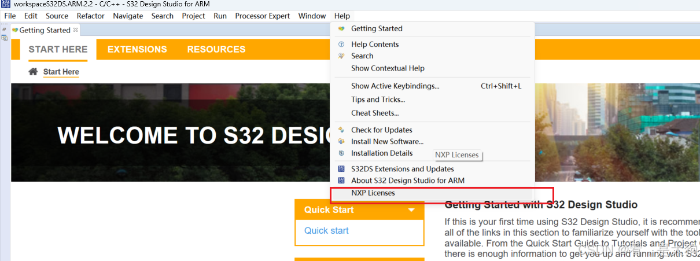Image resolution: width=700 pixels, height=261 pixels.
Task: Open the Window menu
Action: (312, 16)
